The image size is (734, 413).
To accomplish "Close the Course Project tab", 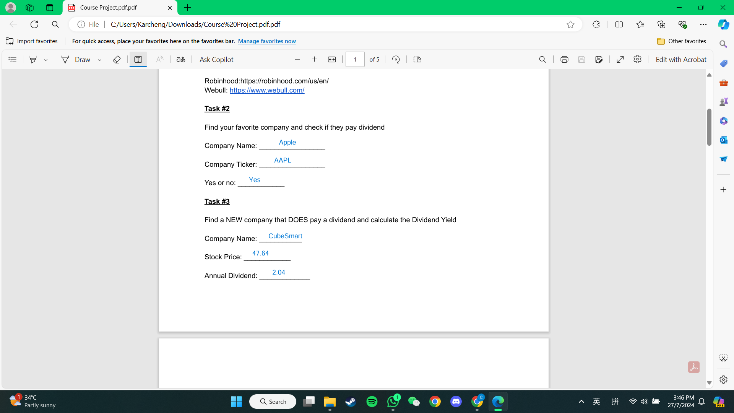I will point(170,8).
